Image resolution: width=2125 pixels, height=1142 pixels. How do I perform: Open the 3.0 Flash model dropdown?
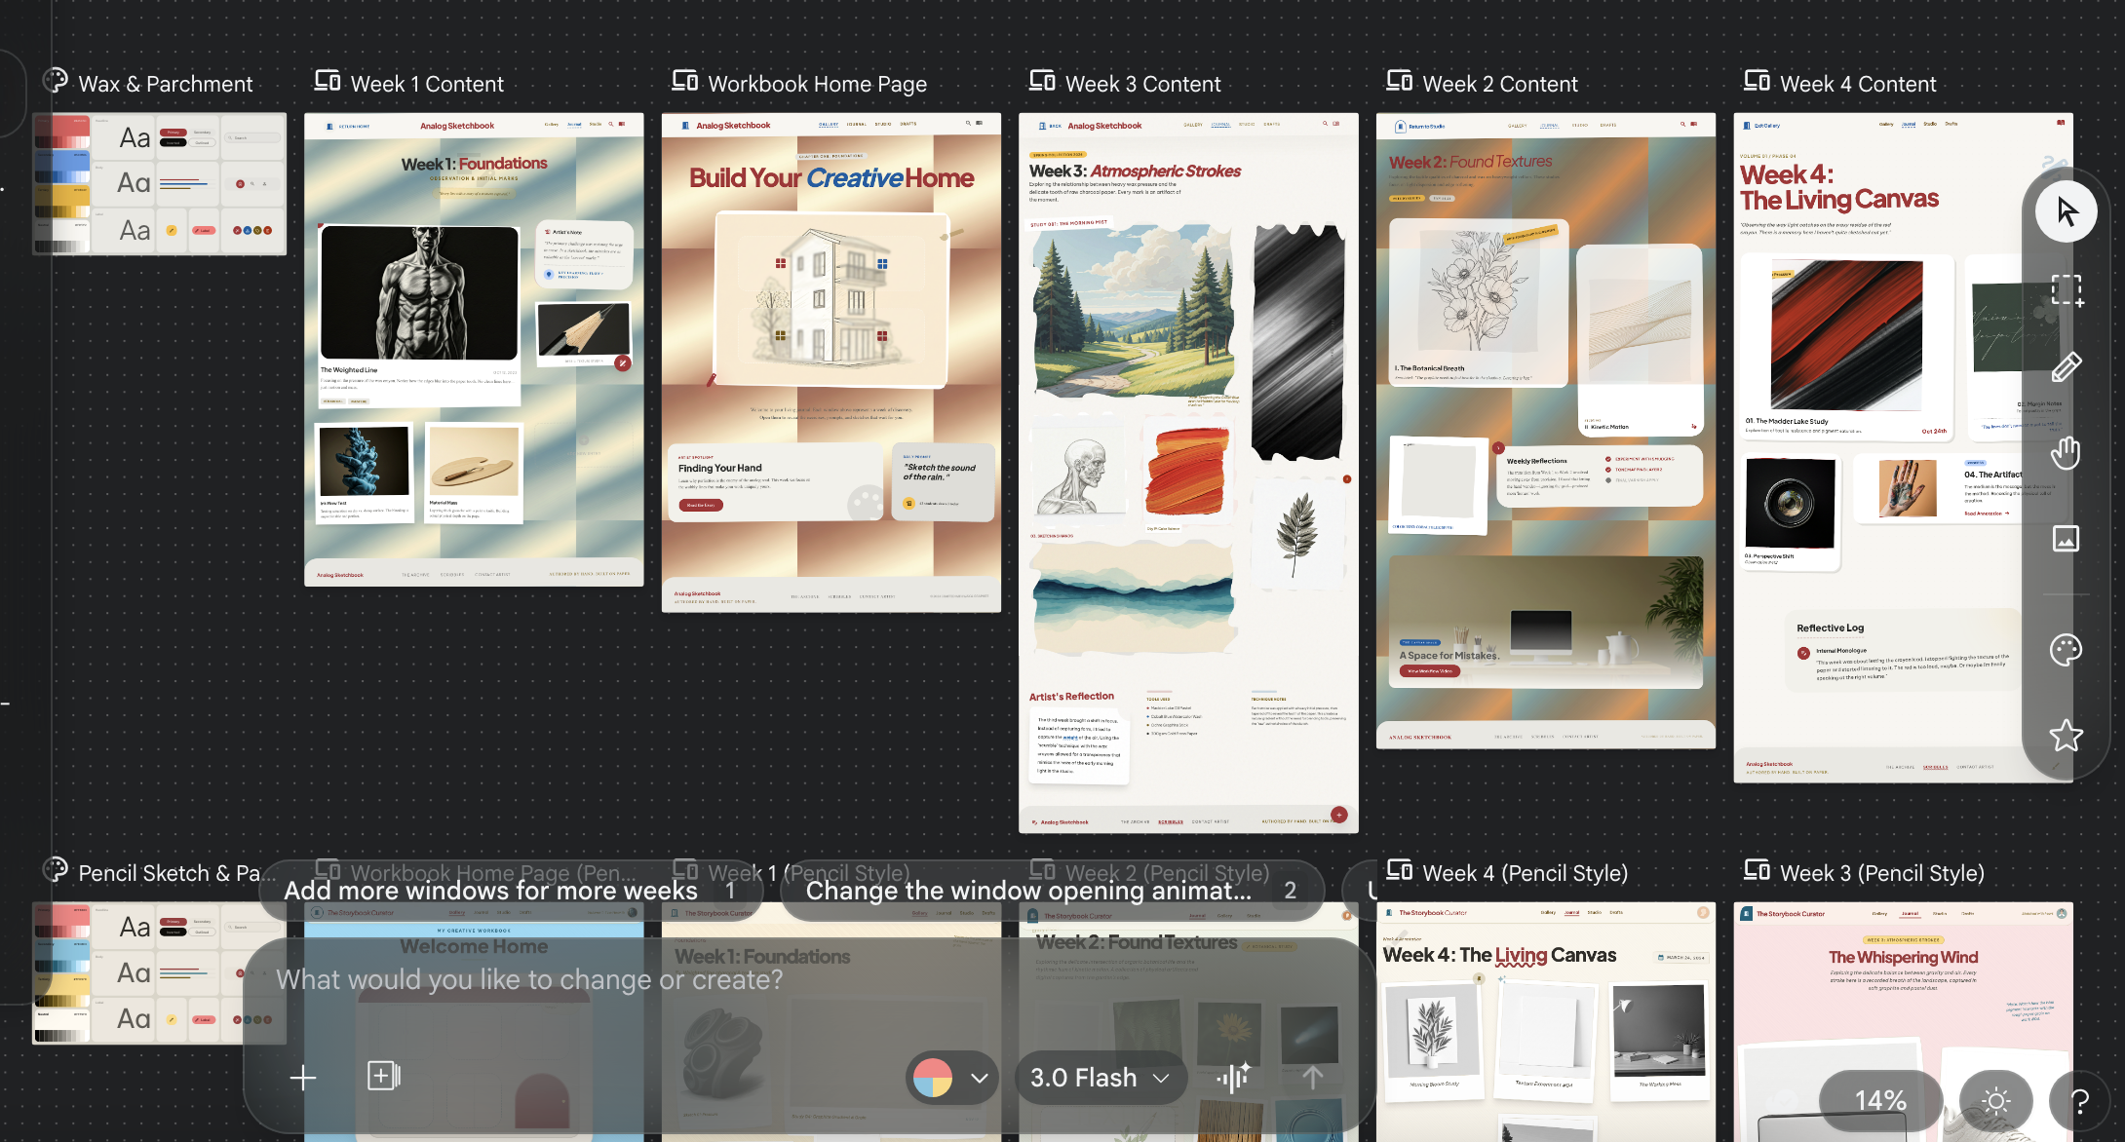[1100, 1078]
